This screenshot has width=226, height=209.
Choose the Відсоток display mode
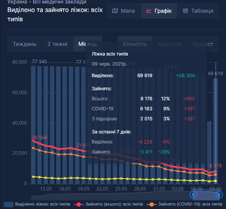coord(170,44)
